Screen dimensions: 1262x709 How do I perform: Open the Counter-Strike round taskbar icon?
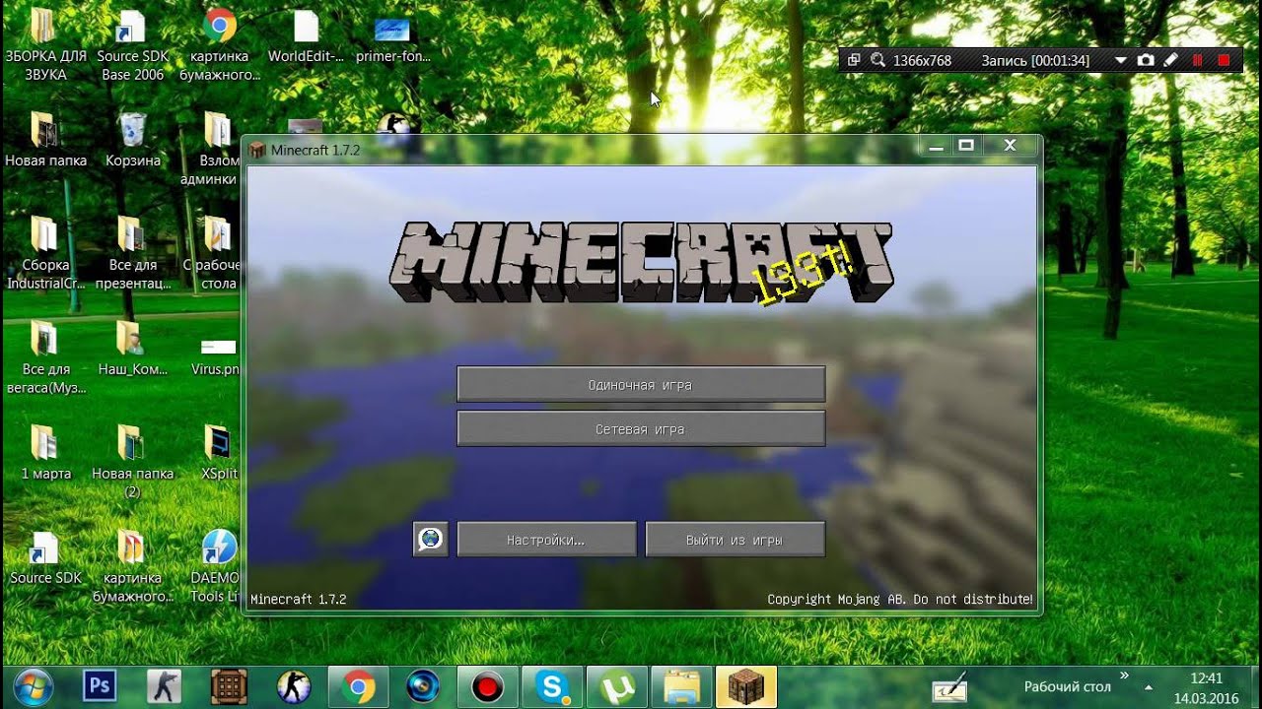pyautogui.click(x=293, y=686)
